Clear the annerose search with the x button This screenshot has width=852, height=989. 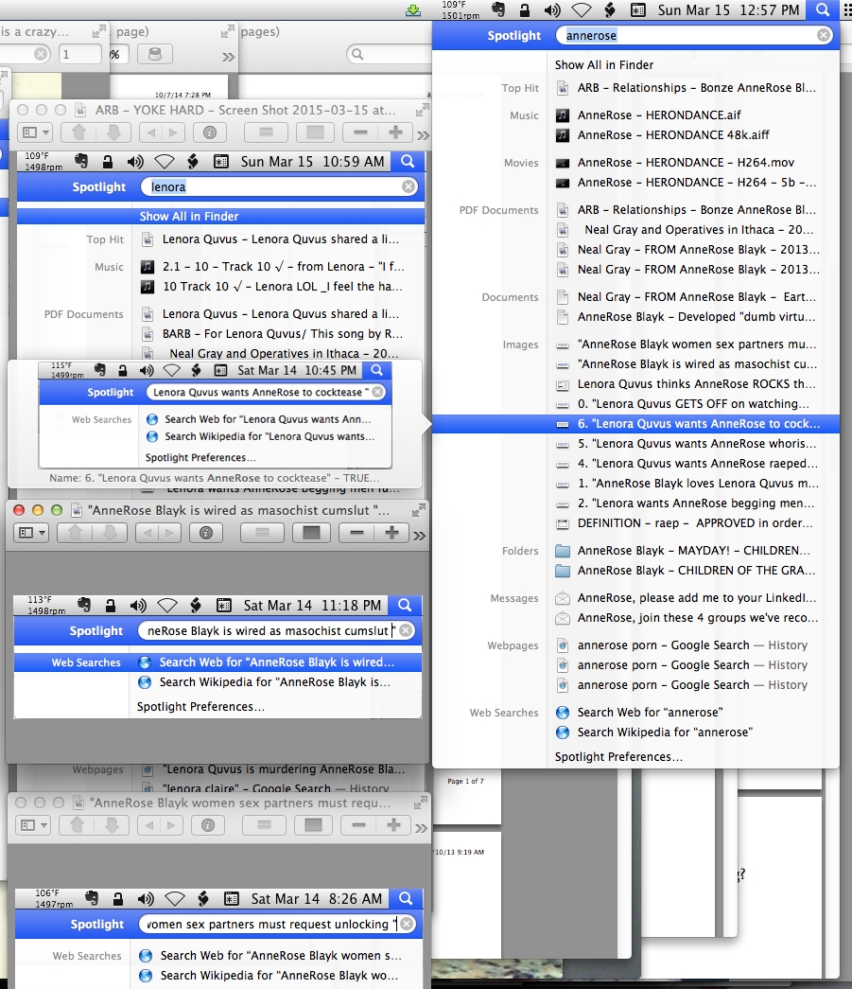click(823, 34)
